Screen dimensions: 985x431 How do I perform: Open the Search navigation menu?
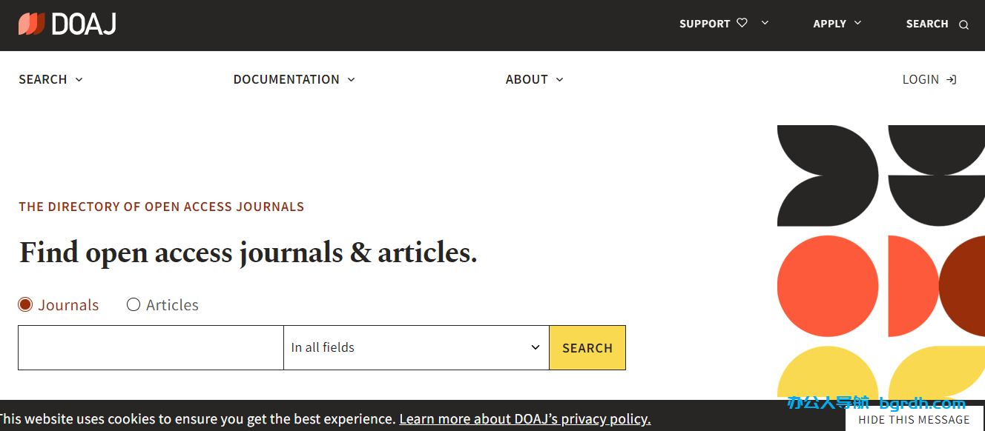(x=50, y=79)
